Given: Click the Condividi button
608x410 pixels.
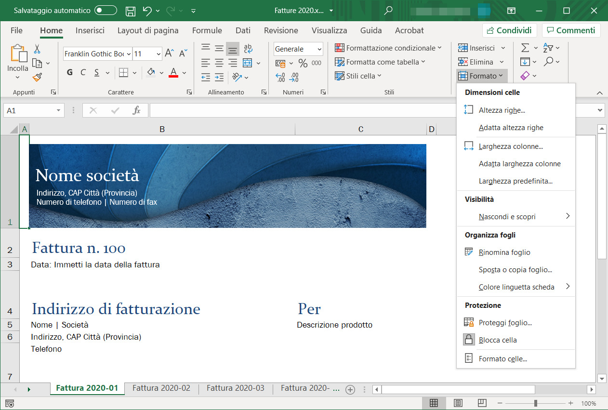Looking at the screenshot, I should 510,30.
